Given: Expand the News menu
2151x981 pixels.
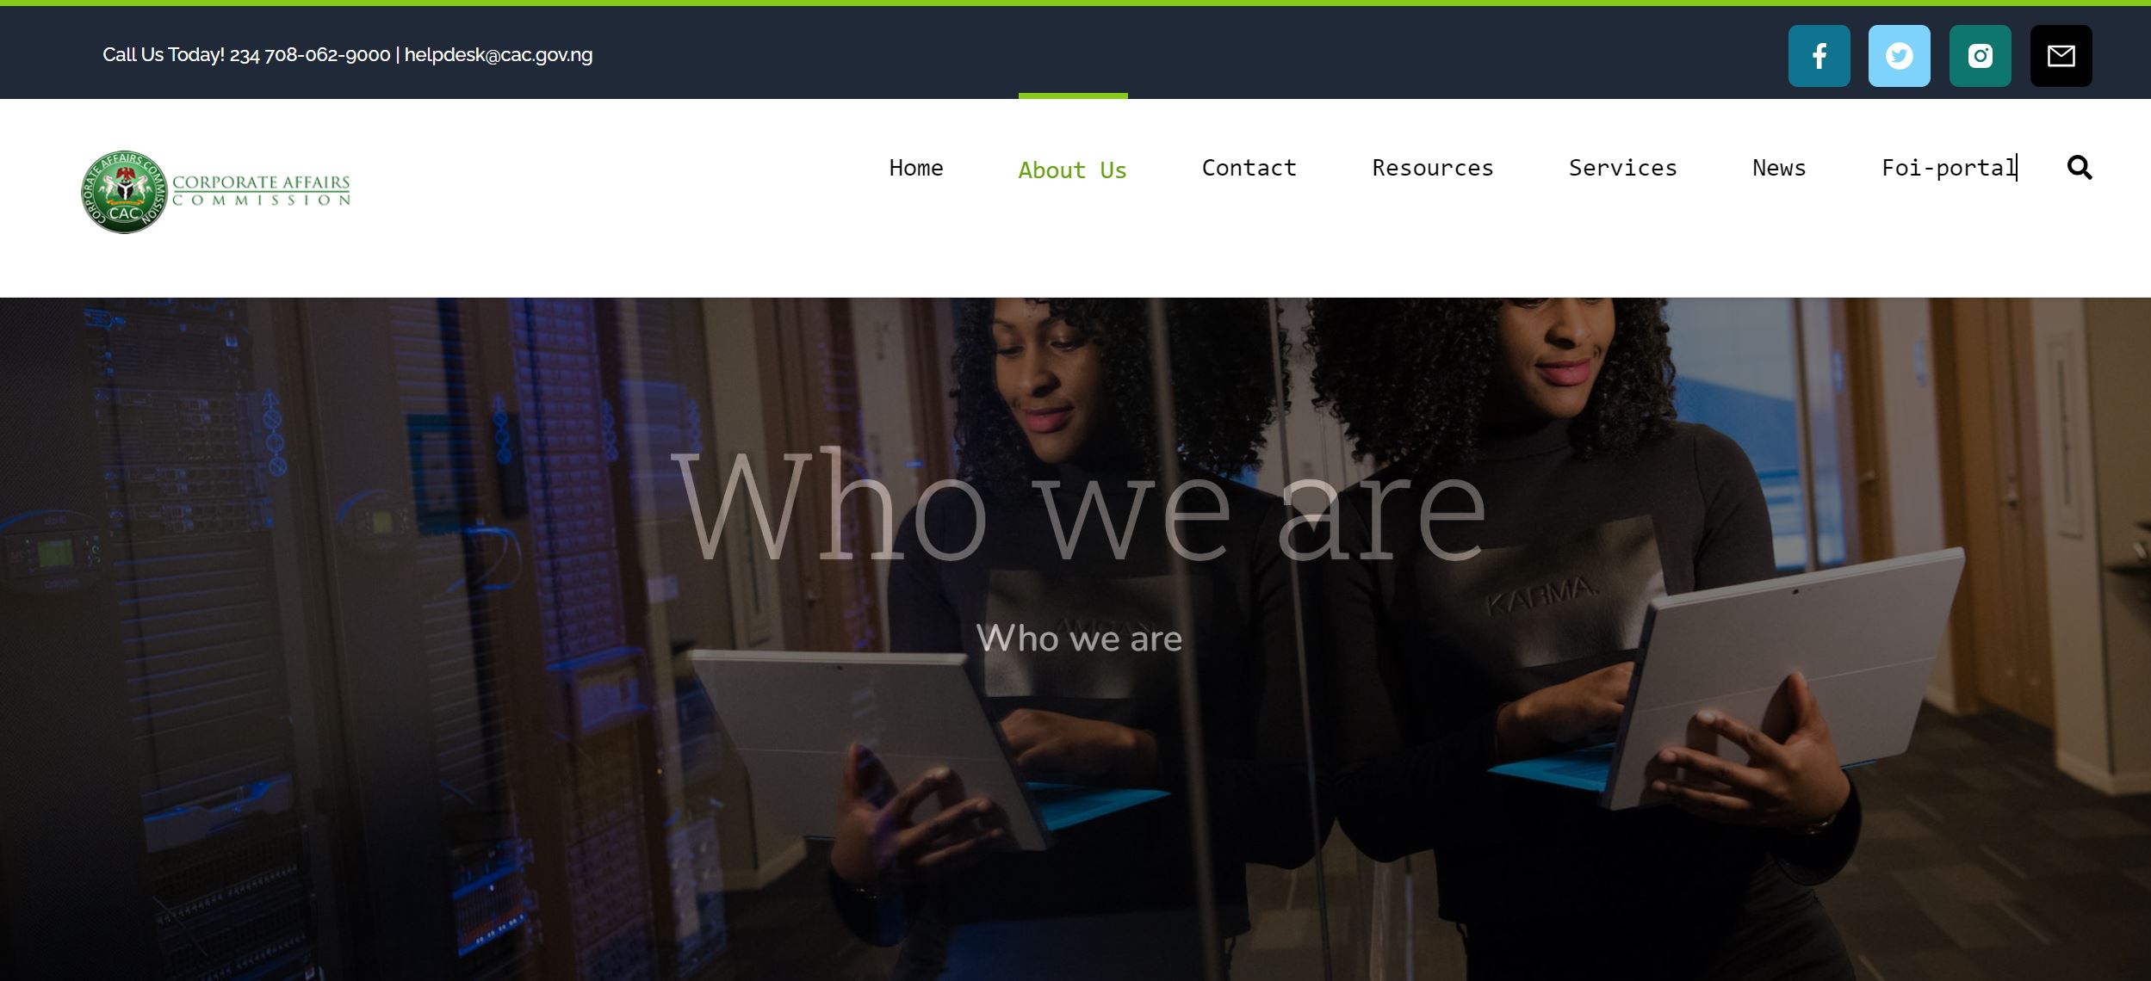Looking at the screenshot, I should [1779, 168].
